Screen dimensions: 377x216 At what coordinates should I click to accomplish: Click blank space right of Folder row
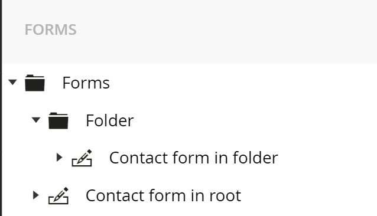tap(255, 121)
